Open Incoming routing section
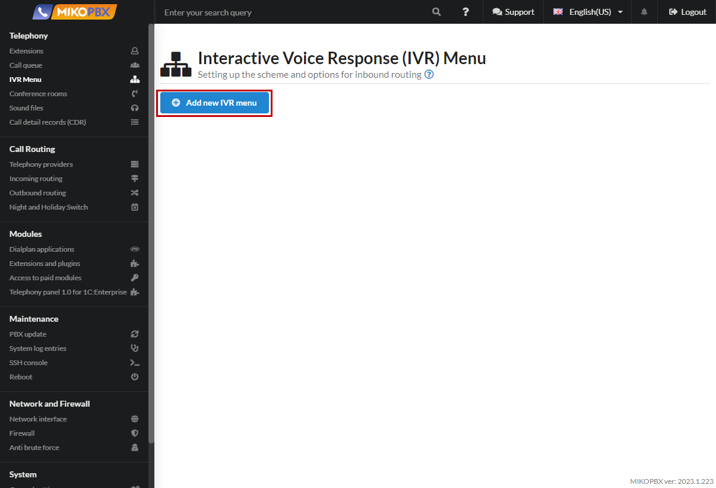Screen dimensions: 716x488 pos(36,179)
